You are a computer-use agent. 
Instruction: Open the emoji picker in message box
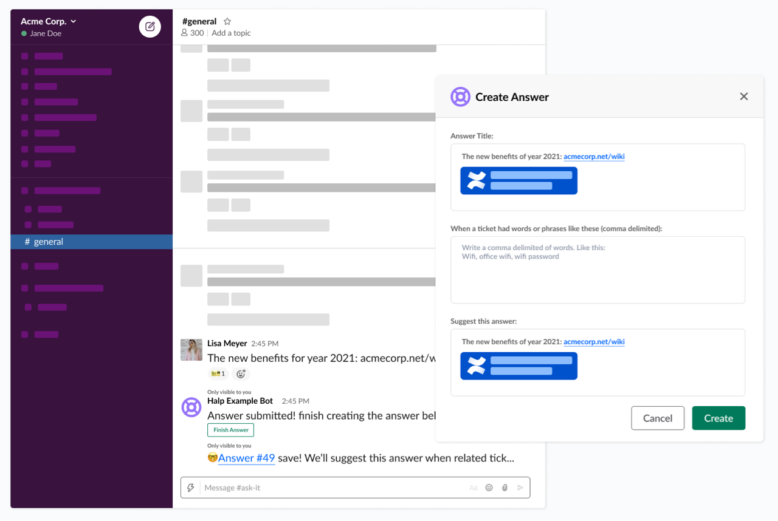(x=489, y=488)
